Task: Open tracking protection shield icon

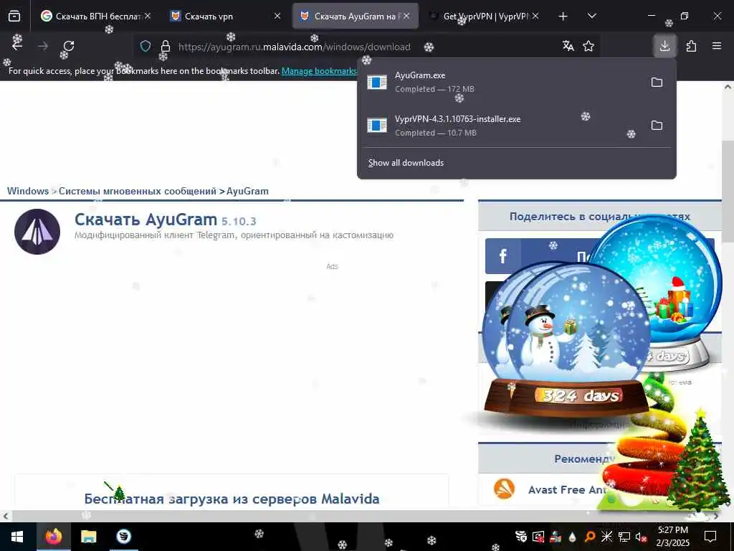Action: click(x=146, y=46)
